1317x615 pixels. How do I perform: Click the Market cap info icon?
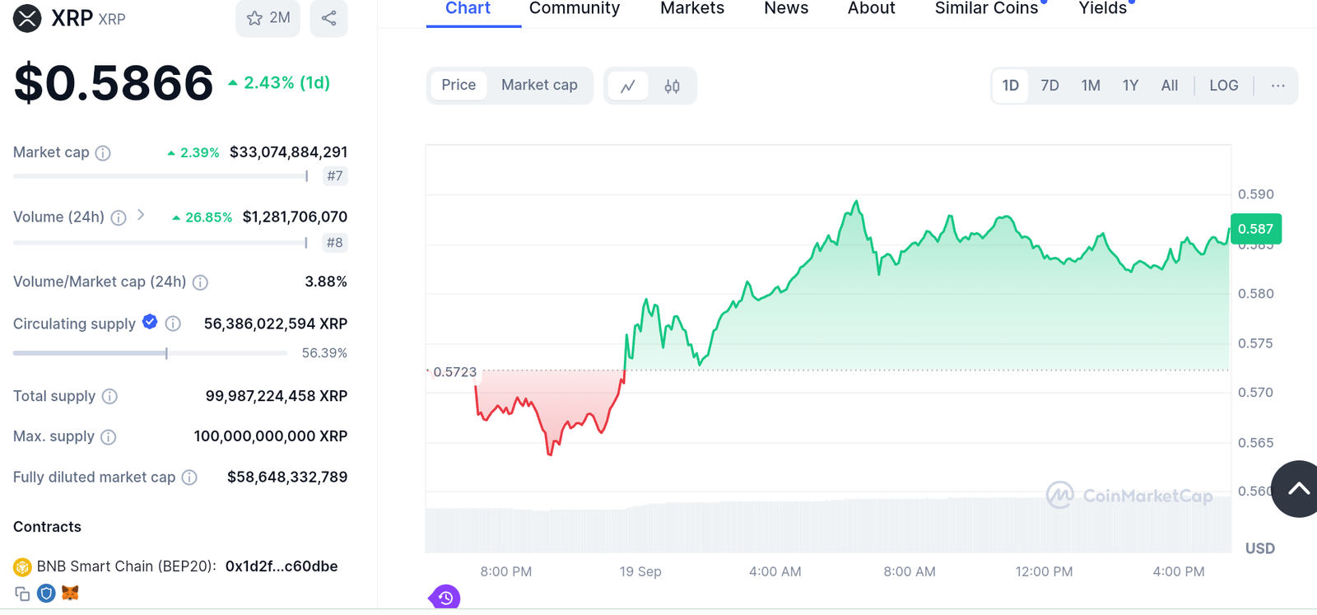coord(103,153)
